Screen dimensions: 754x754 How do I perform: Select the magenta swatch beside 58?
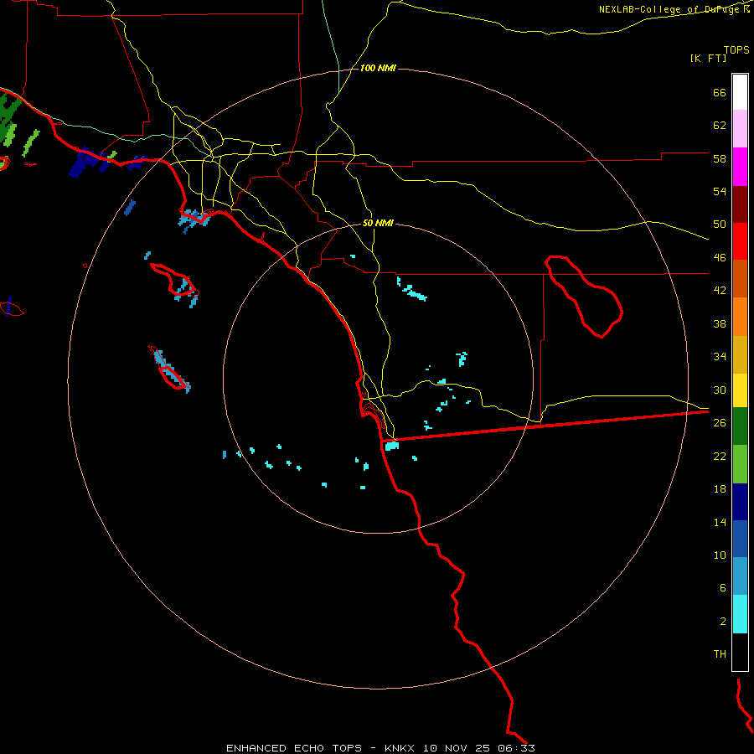(740, 167)
